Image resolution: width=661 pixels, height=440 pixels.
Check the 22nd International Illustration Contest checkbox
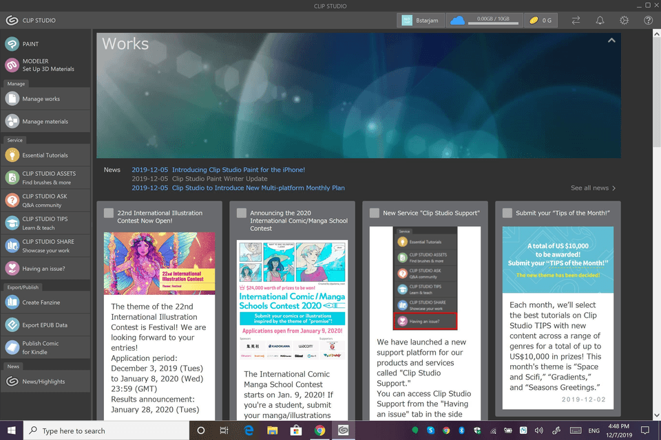point(109,213)
